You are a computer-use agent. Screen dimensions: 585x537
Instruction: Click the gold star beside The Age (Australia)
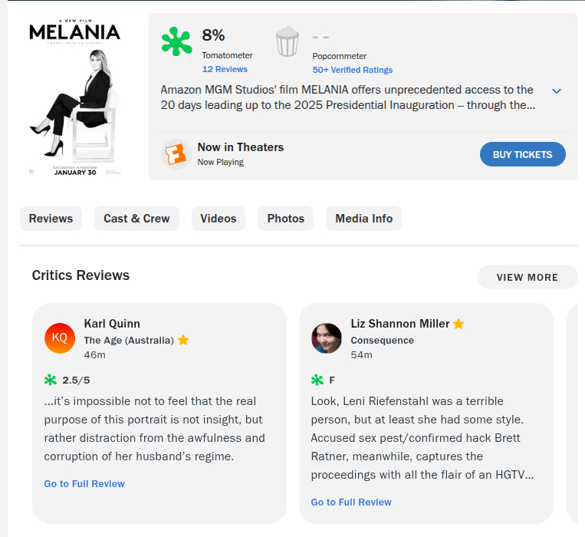pyautogui.click(x=183, y=340)
